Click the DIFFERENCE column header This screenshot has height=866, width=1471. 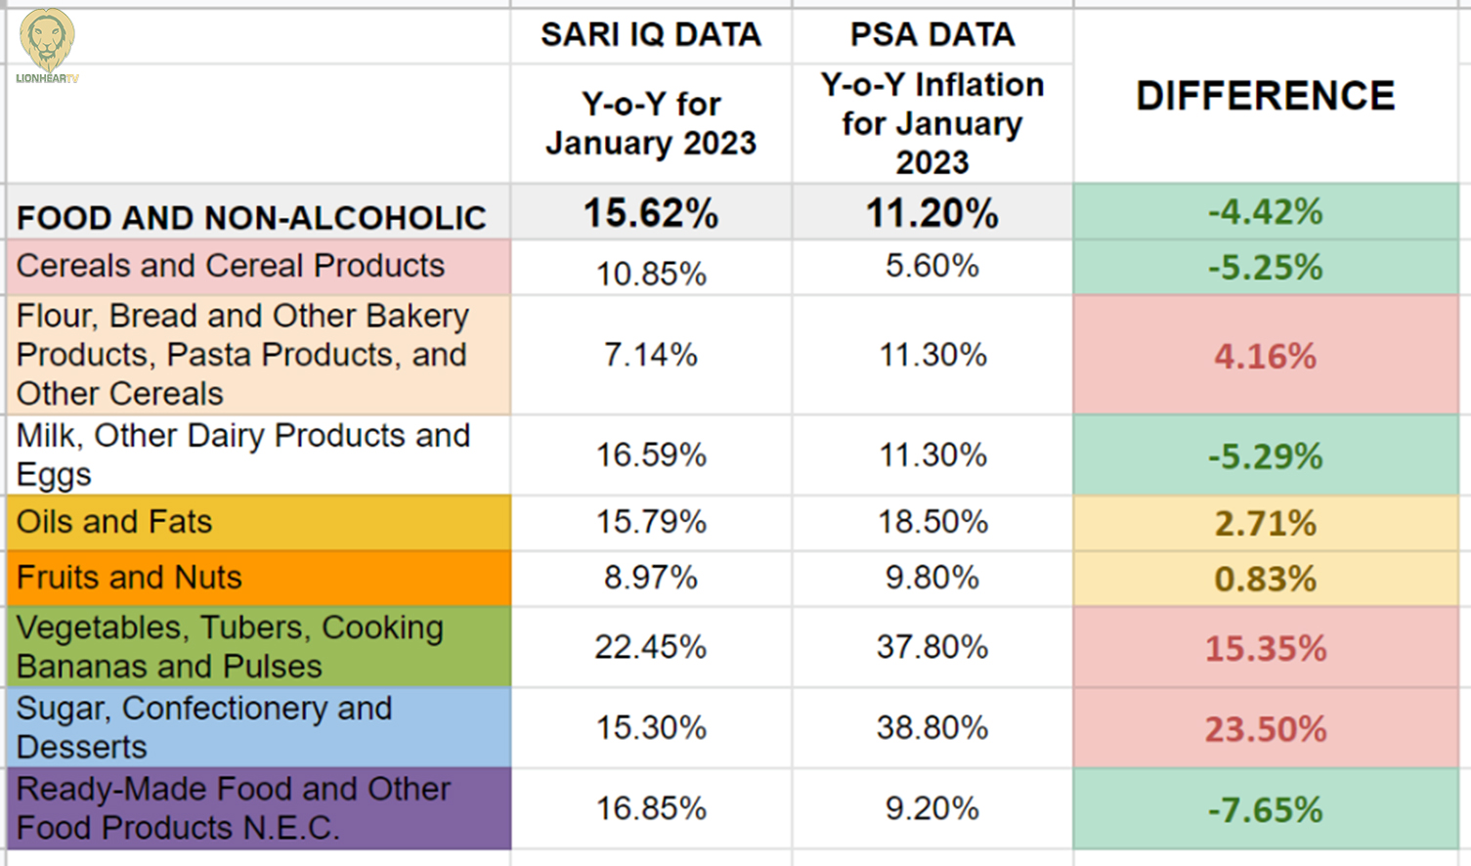[1266, 96]
